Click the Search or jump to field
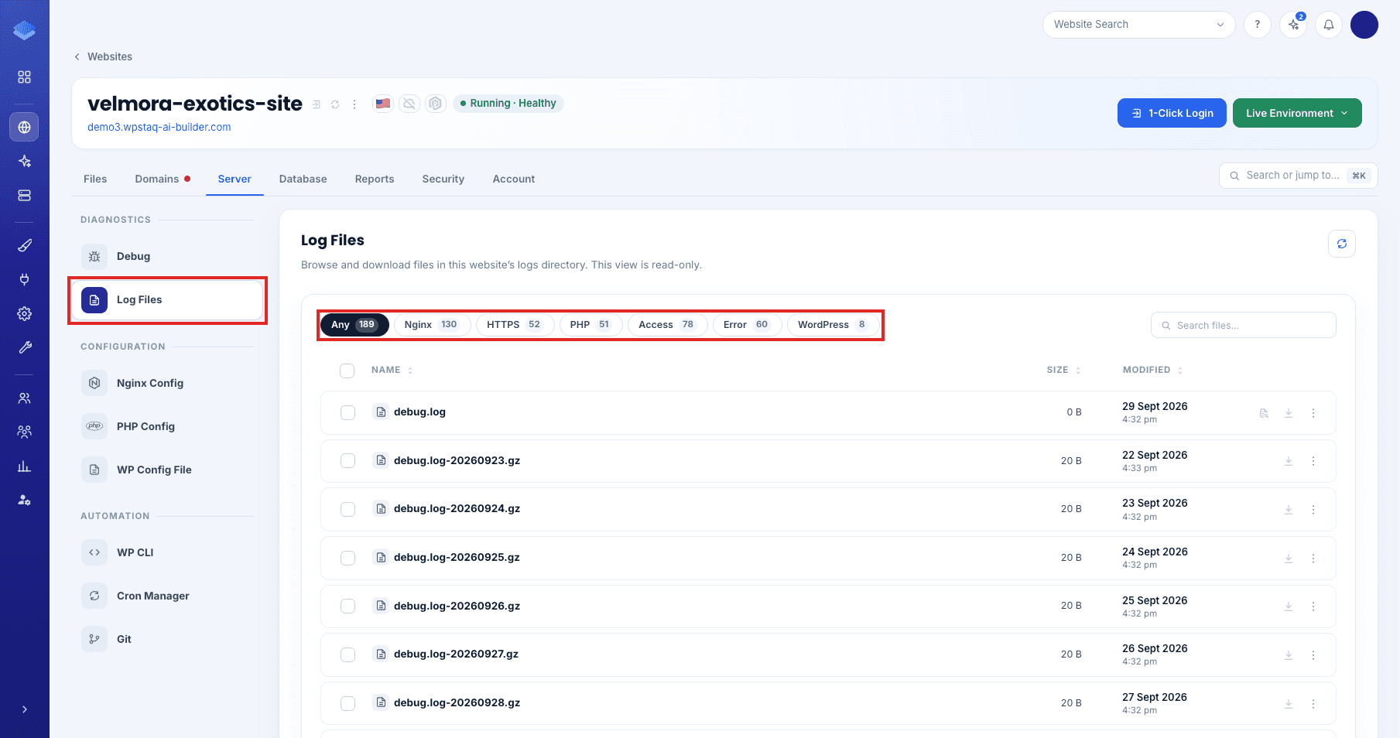Image resolution: width=1400 pixels, height=738 pixels. point(1298,176)
